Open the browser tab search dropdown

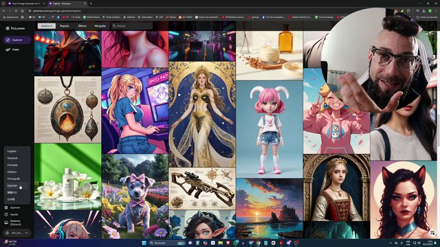click(3, 3)
